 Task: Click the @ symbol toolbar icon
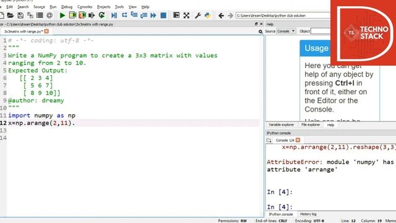point(49,15)
